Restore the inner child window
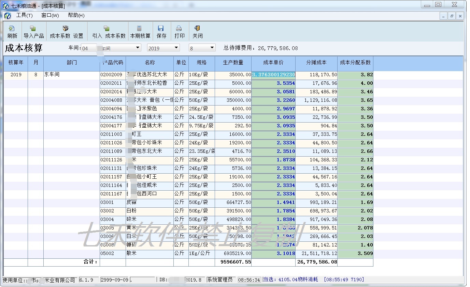 pos(452,16)
